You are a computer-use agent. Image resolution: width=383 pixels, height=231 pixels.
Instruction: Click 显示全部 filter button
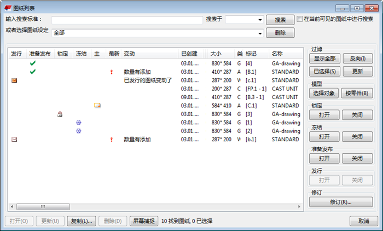pos(324,59)
